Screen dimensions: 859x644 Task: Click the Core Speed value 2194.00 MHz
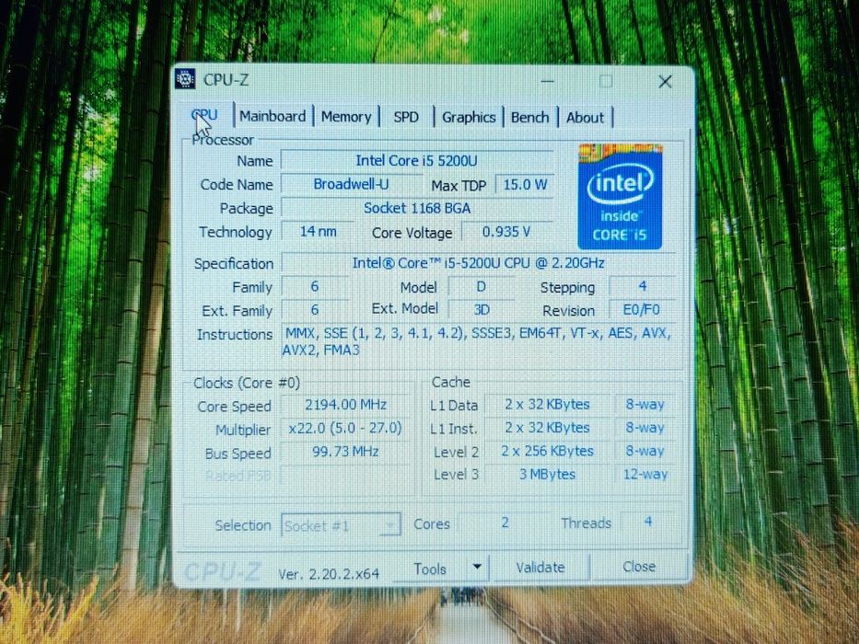tap(345, 405)
